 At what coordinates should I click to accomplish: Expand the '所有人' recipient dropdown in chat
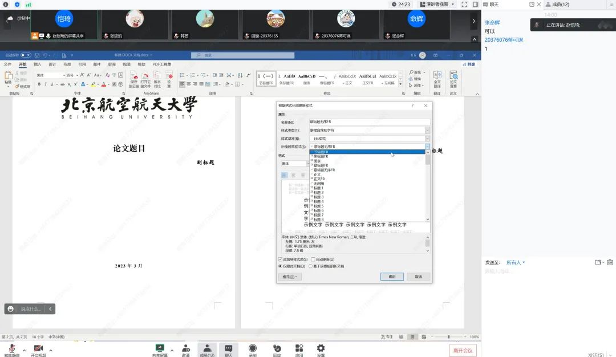point(516,263)
